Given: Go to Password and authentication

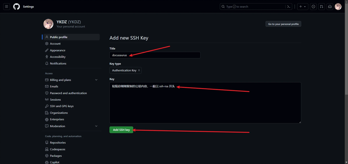Looking at the screenshot, I should pyautogui.click(x=68, y=93).
